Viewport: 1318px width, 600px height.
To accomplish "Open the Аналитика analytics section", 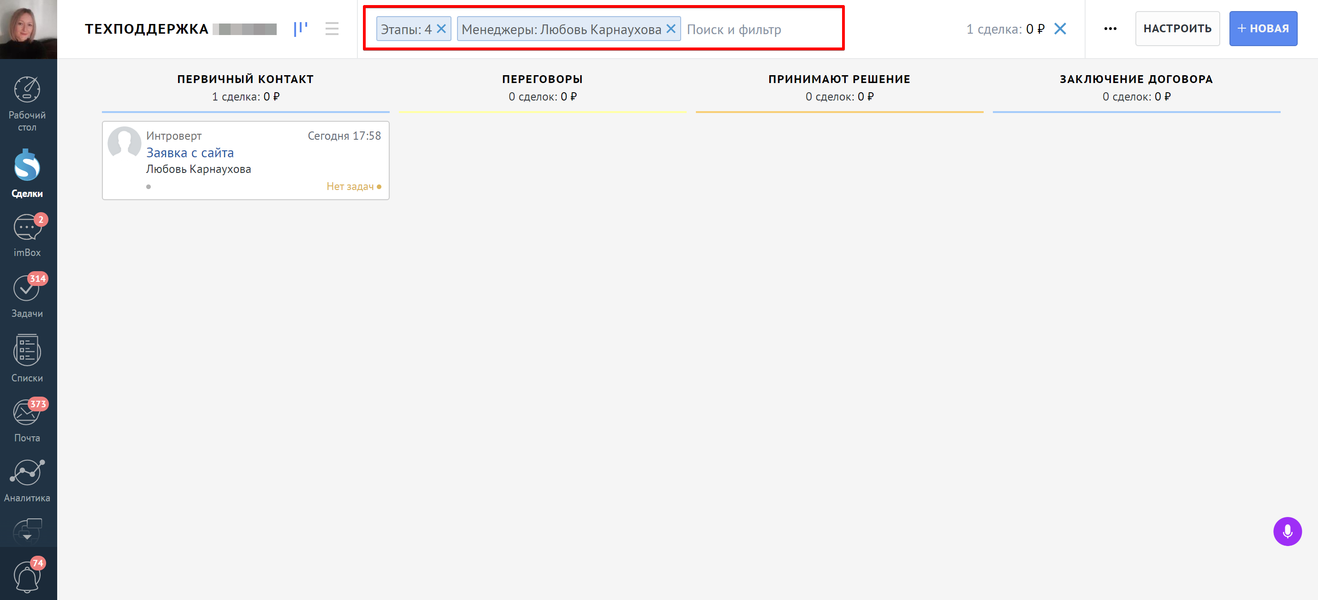I will coord(27,480).
